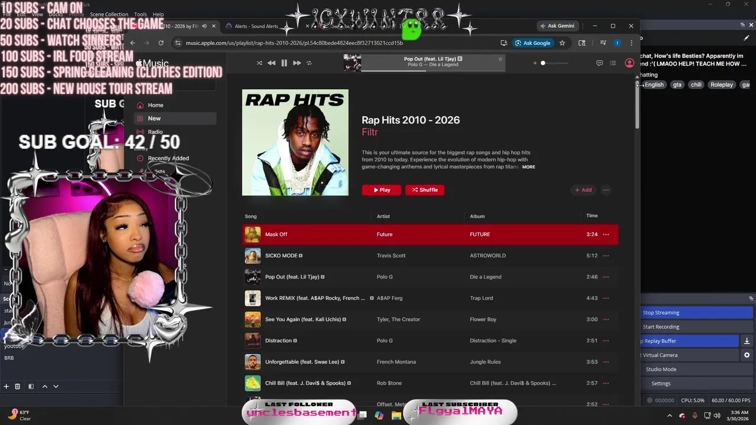Remove selected scene trash icon in OBS
The width and height of the screenshot is (756, 425).
pyautogui.click(x=17, y=386)
